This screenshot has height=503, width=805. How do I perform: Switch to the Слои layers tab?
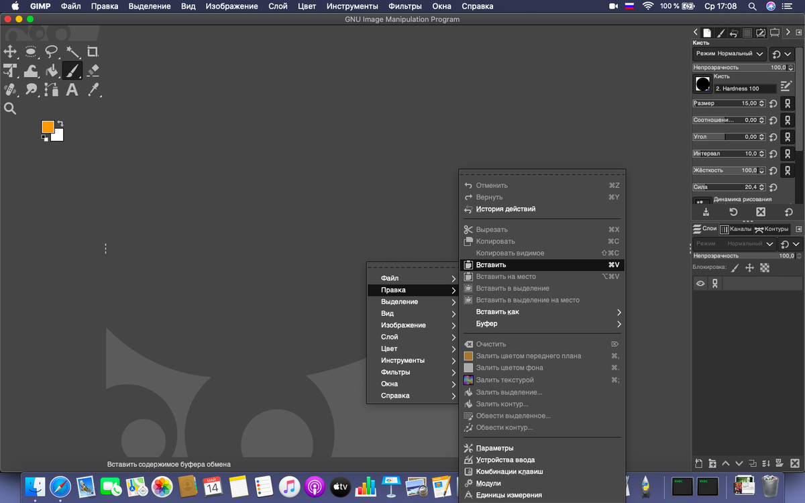[705, 229]
